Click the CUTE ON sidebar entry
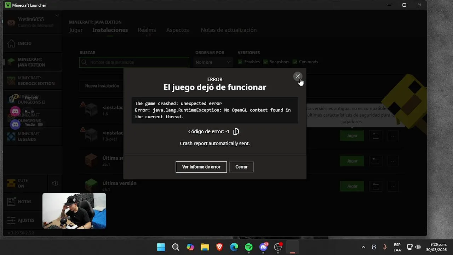Screen dimensions: 453x255 tap(25, 183)
